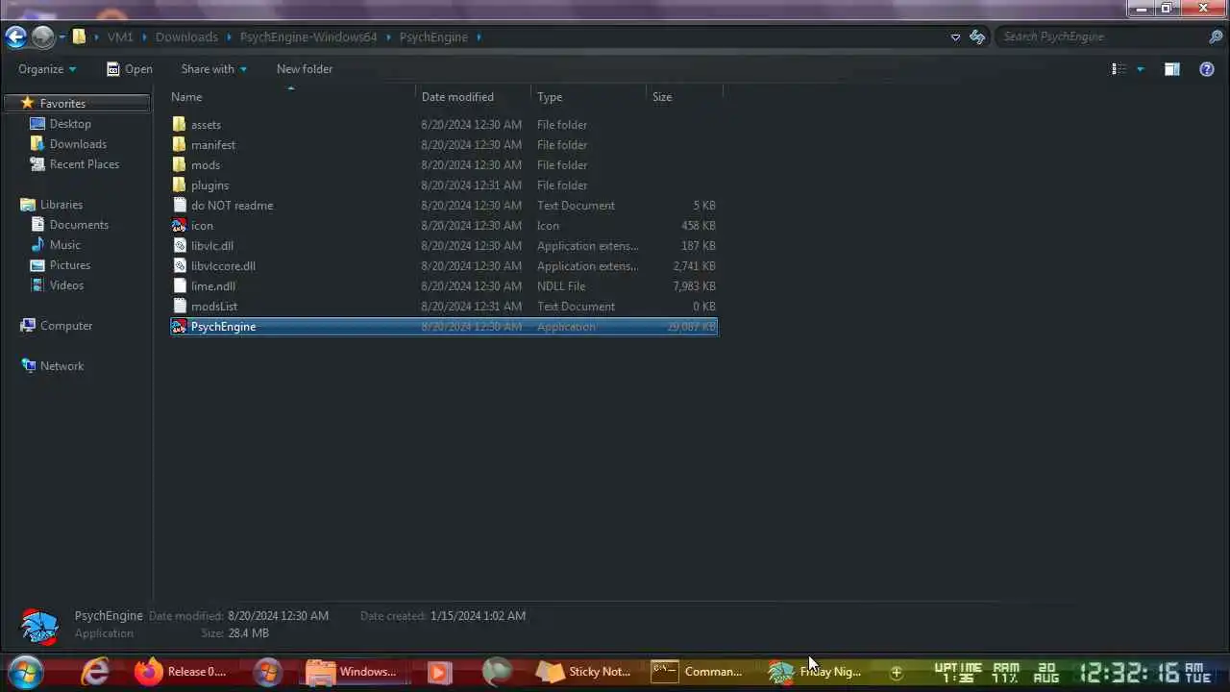Click the PsychEngine application icon in the list
The height and width of the screenshot is (692, 1230).
[x=179, y=327]
